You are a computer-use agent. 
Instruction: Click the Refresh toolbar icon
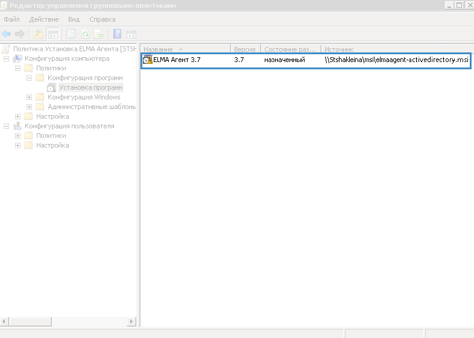point(85,34)
